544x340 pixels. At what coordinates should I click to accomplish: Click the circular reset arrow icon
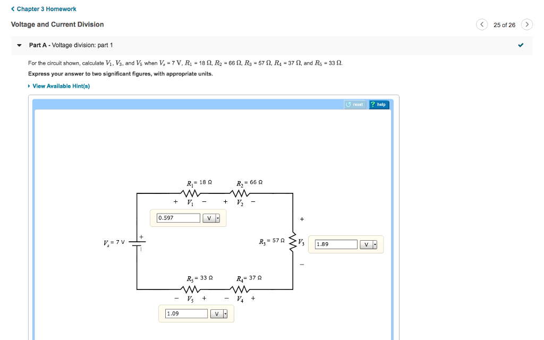(x=349, y=104)
